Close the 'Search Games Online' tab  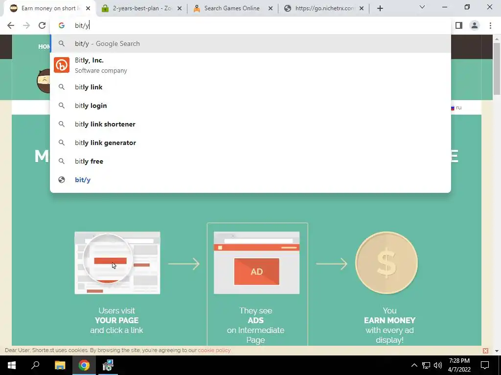271,9
